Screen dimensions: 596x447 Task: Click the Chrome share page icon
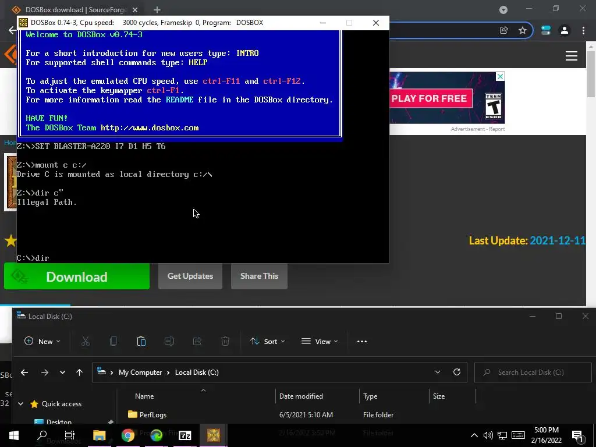pos(504,30)
